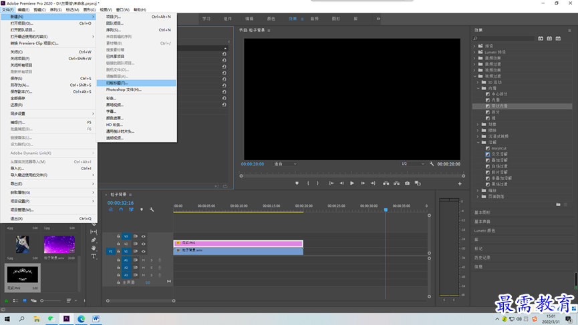Expand the 沉浸式视频 folder
The height and width of the screenshot is (325, 578).
[x=478, y=136]
